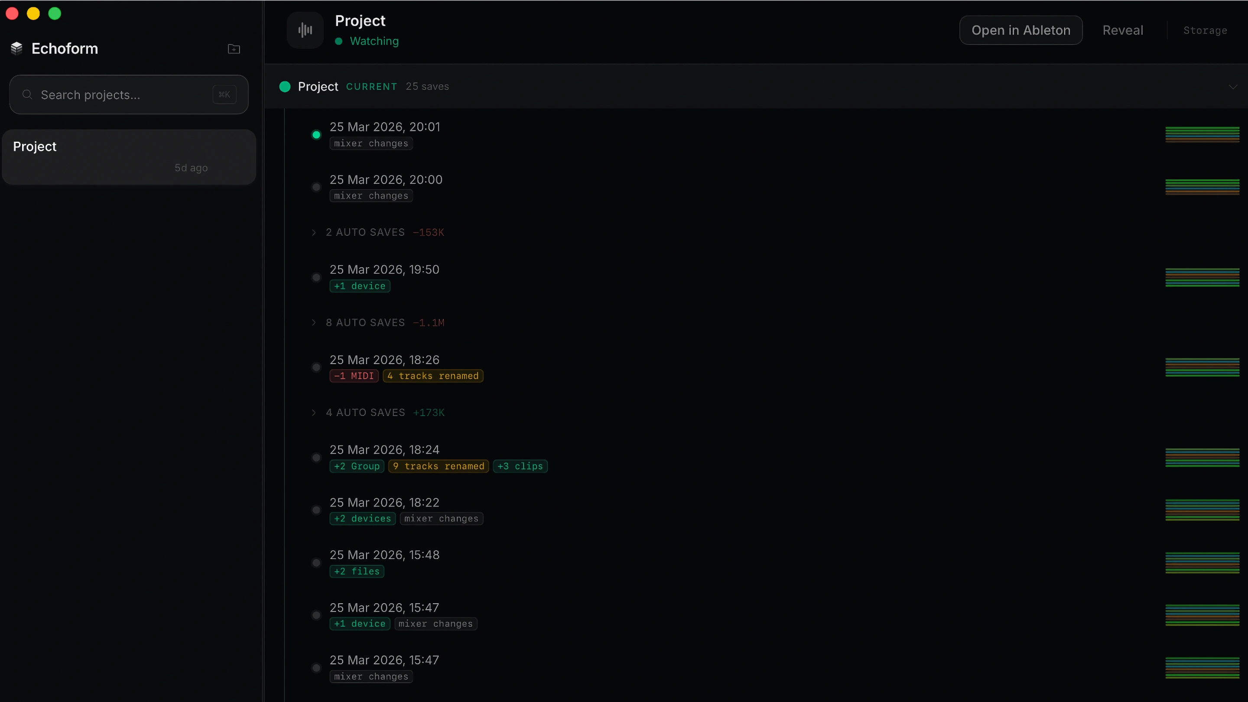Screen dimensions: 1248x702
Task: Click the green dot beside Project CURRENT
Action: (285, 87)
